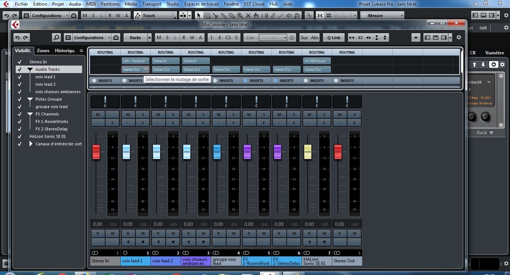This screenshot has width=510, height=275.
Task: Click All MIDI Inputs routing slot
Action: pyautogui.click(x=317, y=61)
